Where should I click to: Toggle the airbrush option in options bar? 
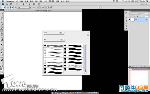pyautogui.click(x=51, y=7)
